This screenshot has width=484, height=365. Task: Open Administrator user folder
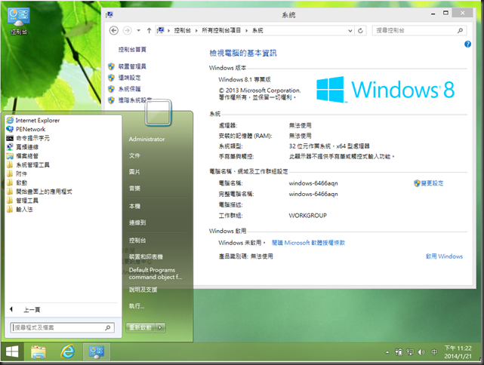(x=147, y=139)
